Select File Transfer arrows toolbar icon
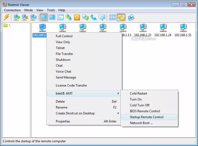Viewport: 198px width, 146px height. 69,17
